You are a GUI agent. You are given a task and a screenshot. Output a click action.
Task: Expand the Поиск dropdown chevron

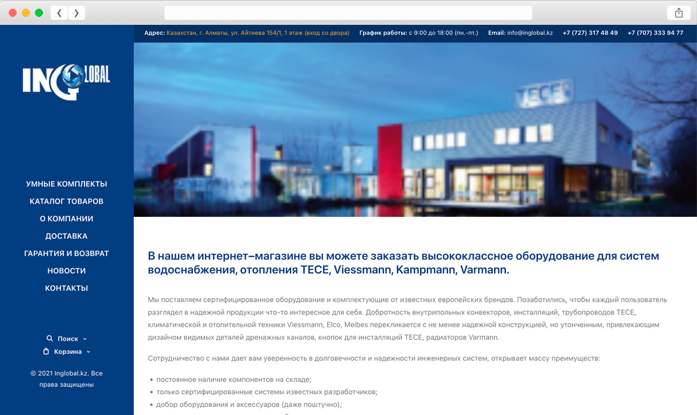(x=85, y=339)
